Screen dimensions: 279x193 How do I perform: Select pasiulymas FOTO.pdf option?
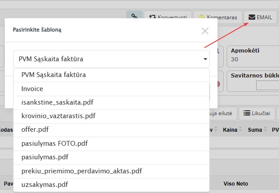pos(54,144)
